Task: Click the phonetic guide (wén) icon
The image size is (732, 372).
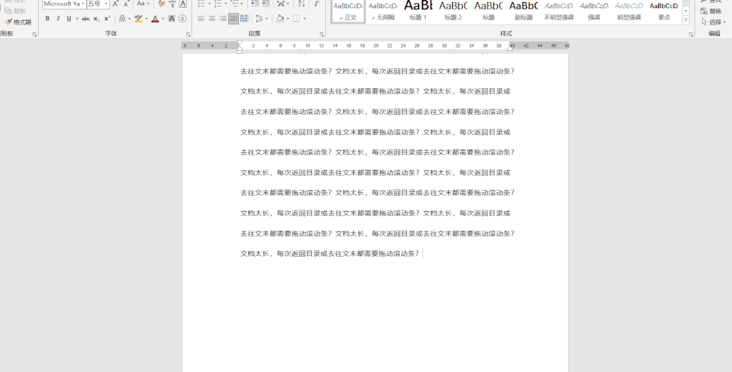Action: 172,4
